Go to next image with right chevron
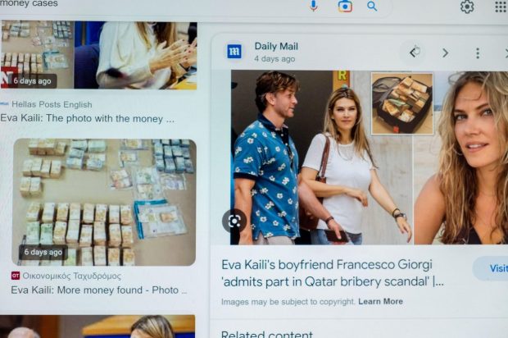Viewport: 508px width, 338px height. (446, 53)
